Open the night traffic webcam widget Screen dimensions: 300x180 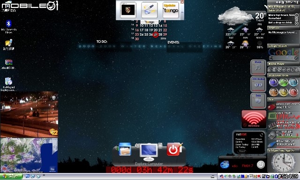(x=29, y=114)
